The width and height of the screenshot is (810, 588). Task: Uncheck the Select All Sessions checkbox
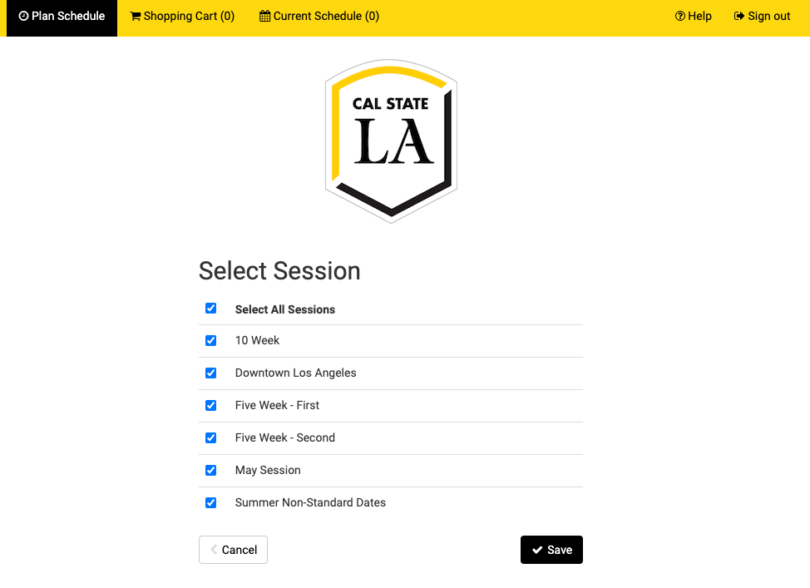point(210,308)
